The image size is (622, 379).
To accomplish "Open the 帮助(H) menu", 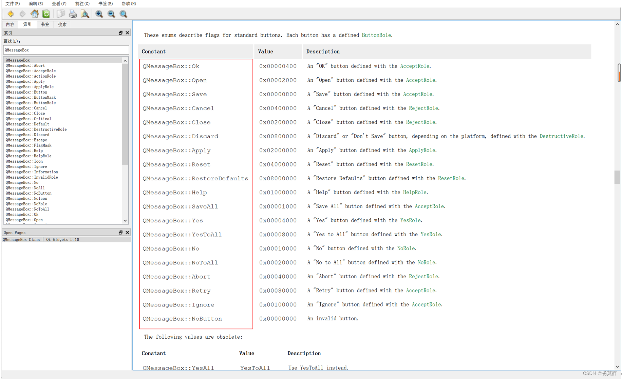I will (129, 3).
